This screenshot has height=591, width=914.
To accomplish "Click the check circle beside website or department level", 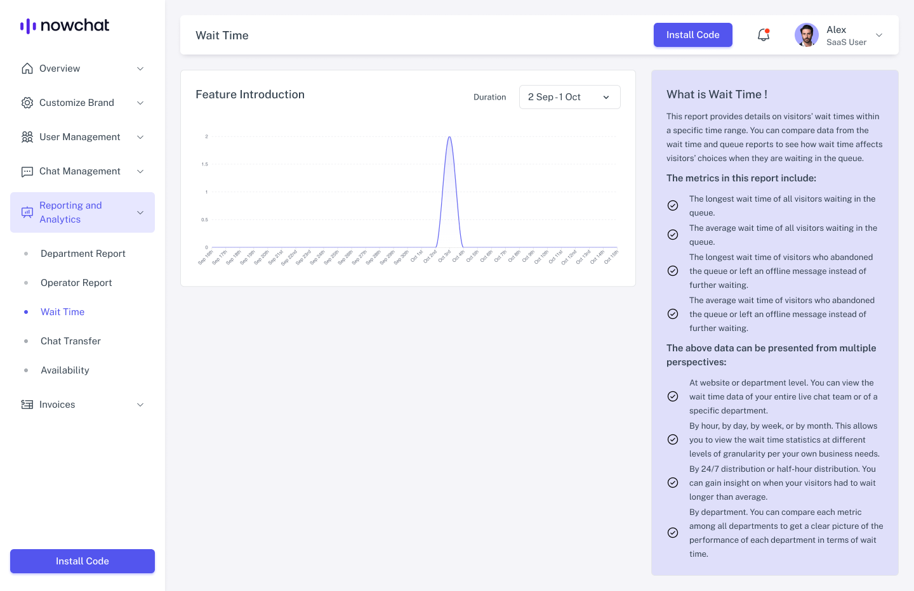I will coord(673,396).
